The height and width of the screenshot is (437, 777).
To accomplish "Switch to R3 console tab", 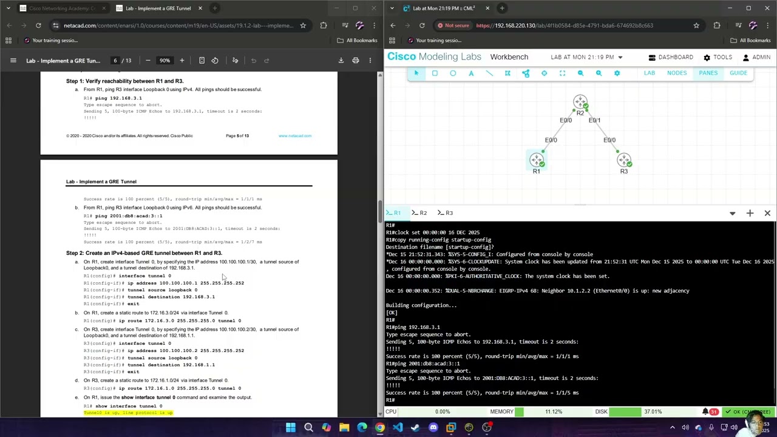I will 445,213.
